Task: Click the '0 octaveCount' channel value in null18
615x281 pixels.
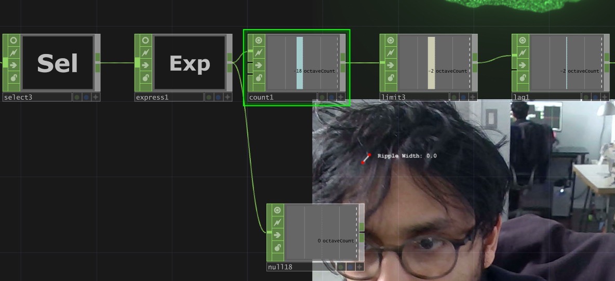Action: [x=336, y=241]
